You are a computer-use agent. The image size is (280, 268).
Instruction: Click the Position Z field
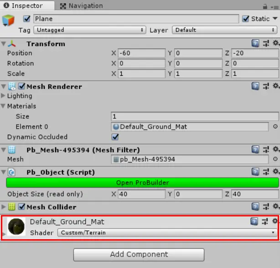click(x=255, y=53)
